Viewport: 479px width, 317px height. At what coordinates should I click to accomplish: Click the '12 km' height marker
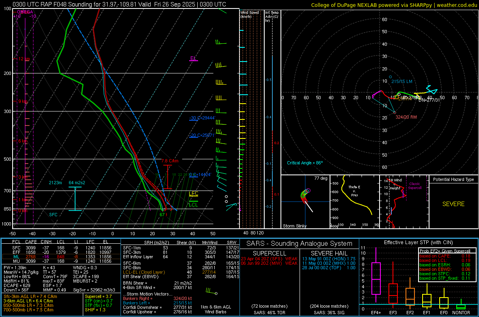[x=24, y=59]
